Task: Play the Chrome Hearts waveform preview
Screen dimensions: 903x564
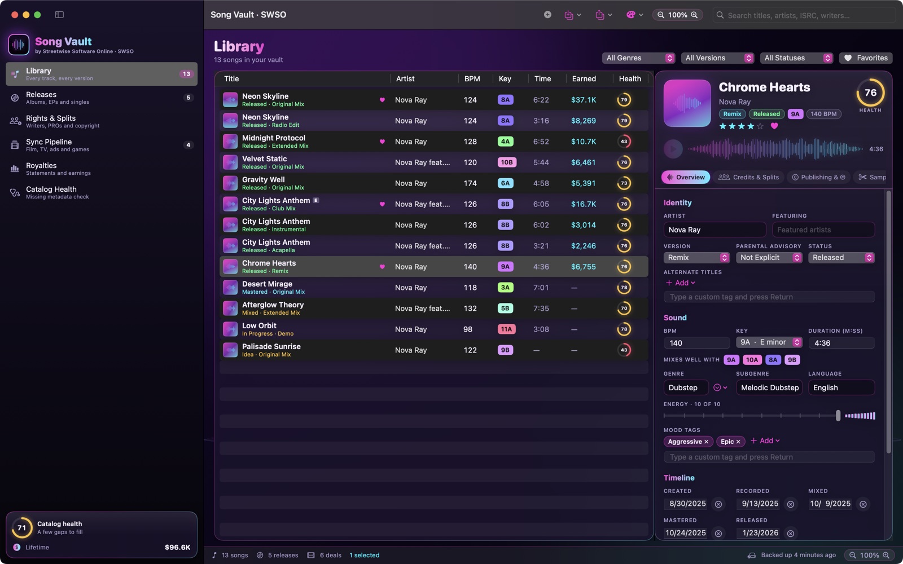Action: 673,149
